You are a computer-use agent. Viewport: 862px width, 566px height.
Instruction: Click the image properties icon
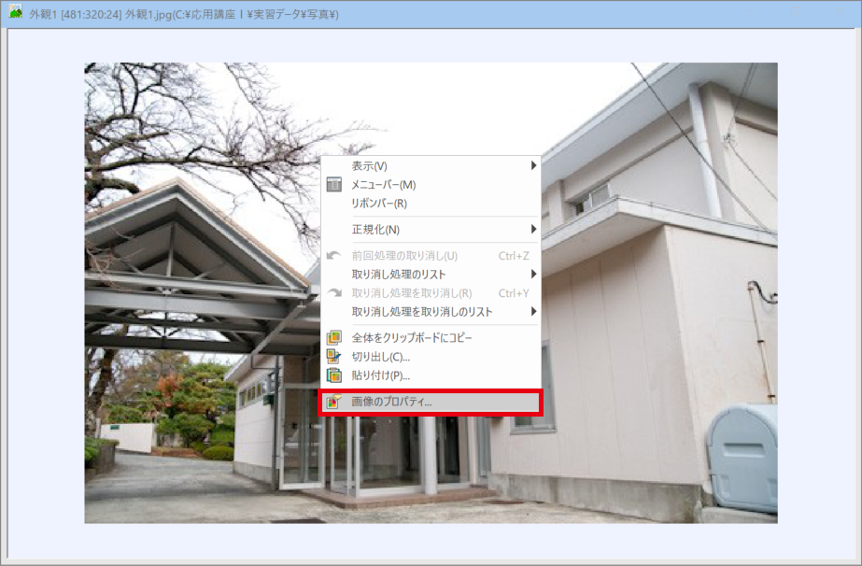[333, 403]
